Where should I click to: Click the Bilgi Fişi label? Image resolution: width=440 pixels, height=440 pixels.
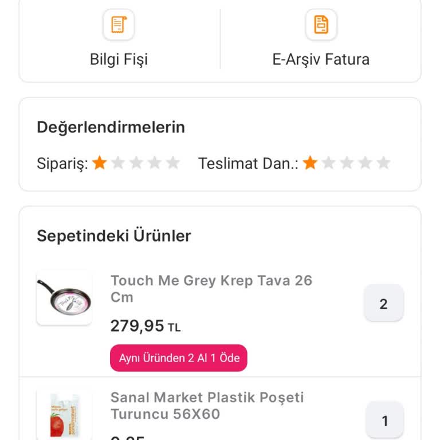click(119, 59)
